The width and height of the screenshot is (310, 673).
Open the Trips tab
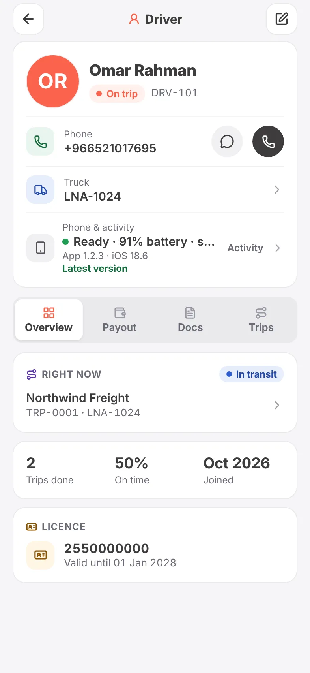point(261,320)
